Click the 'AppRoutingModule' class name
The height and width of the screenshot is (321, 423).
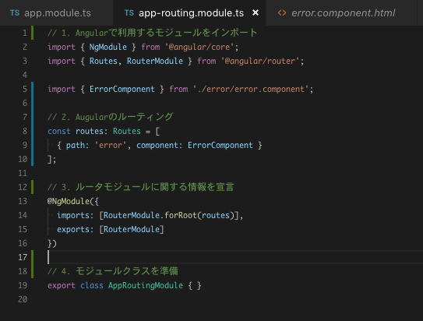(146, 286)
